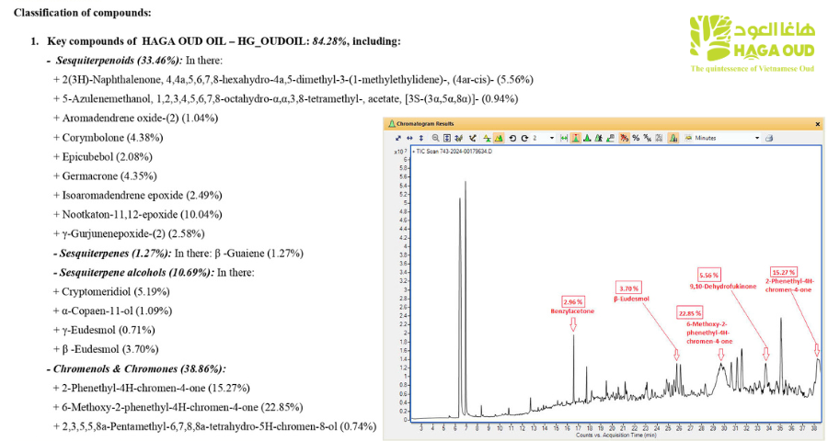Click the redo rotation arrow icon
Screen dimensions: 828x441
tap(524, 138)
